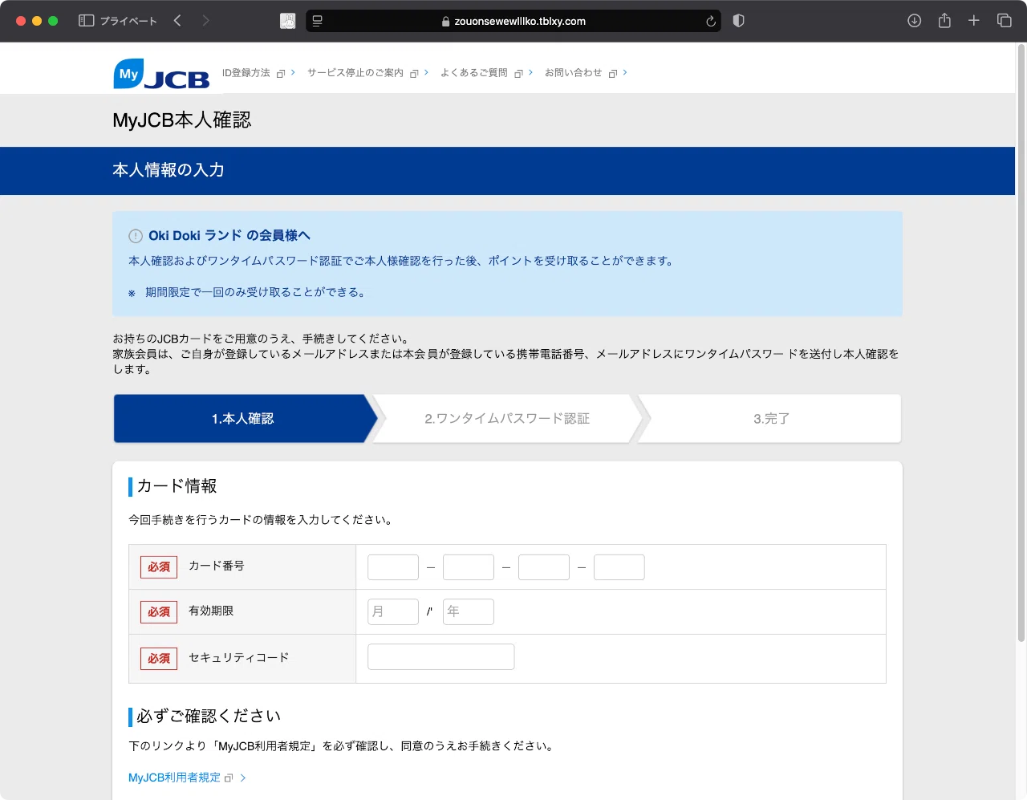The width and height of the screenshot is (1027, 800).
Task: Open the よくあるご質問 link
Action: (474, 73)
